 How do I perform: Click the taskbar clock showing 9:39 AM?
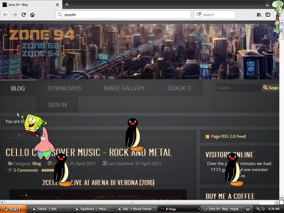[x=274, y=209]
